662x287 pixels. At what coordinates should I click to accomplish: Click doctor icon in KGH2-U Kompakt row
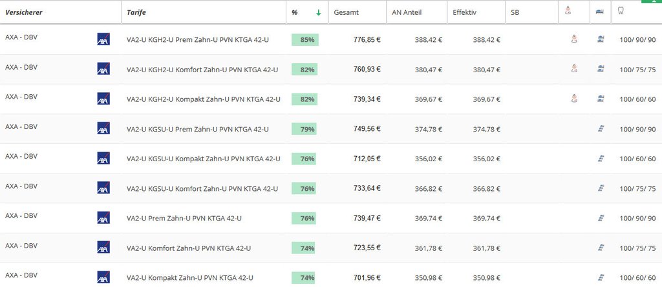coord(573,99)
